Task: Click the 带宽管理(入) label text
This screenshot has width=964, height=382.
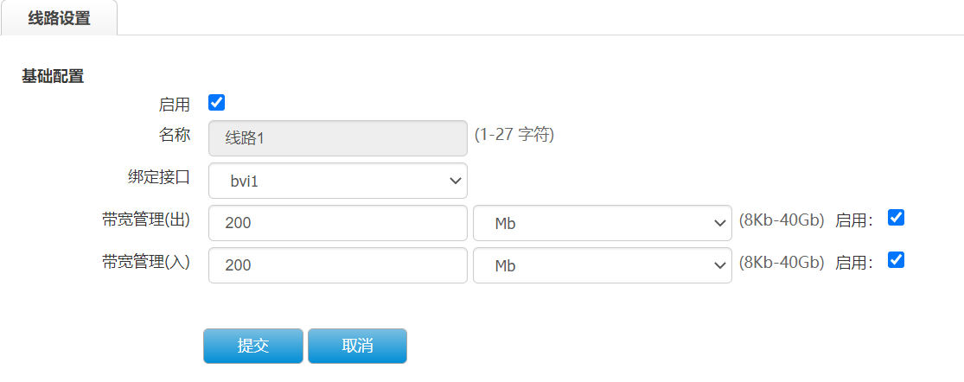Action: 146,262
